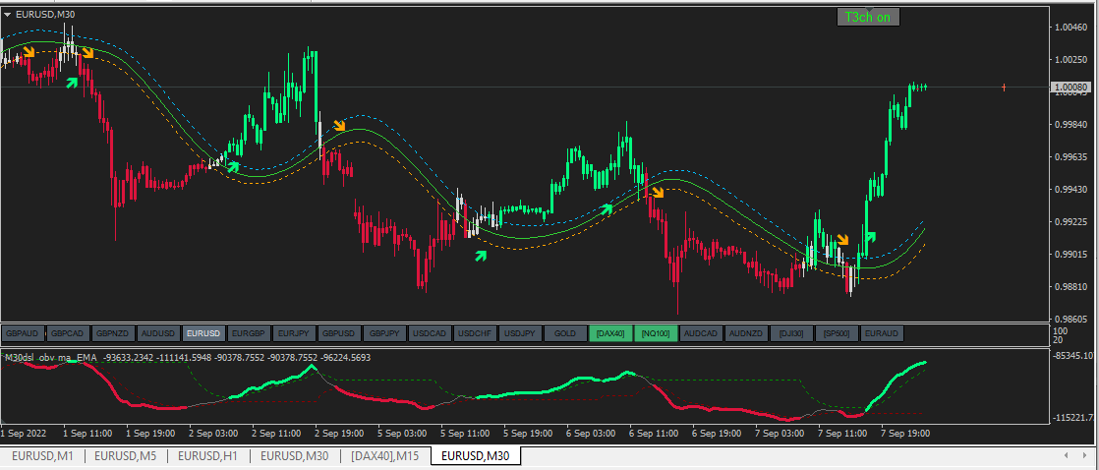Select the AUDNZD symbol button

pos(746,333)
